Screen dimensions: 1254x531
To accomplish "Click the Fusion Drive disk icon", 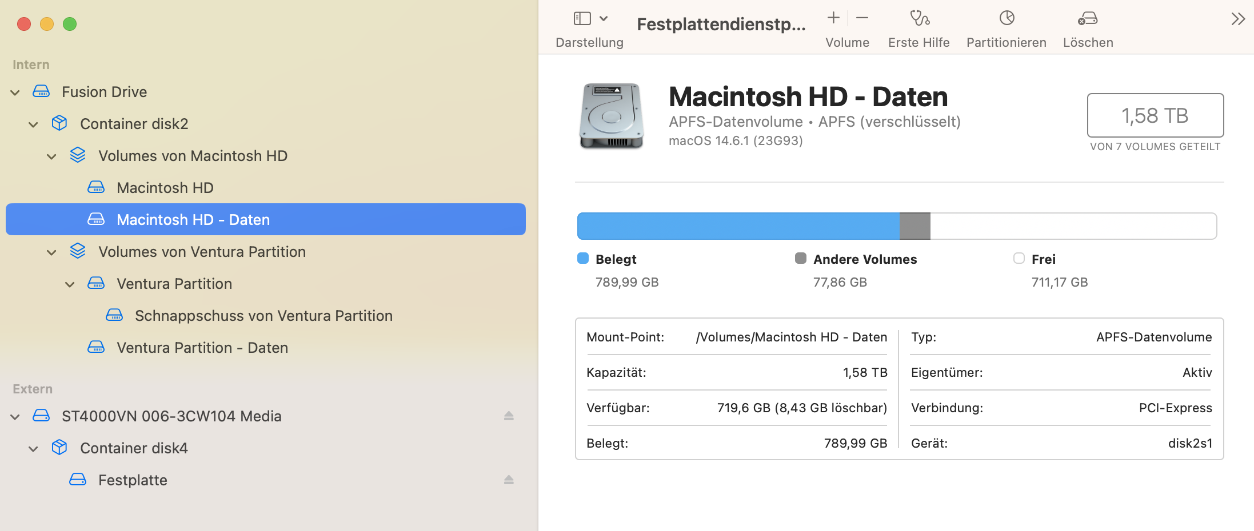I will tap(41, 91).
